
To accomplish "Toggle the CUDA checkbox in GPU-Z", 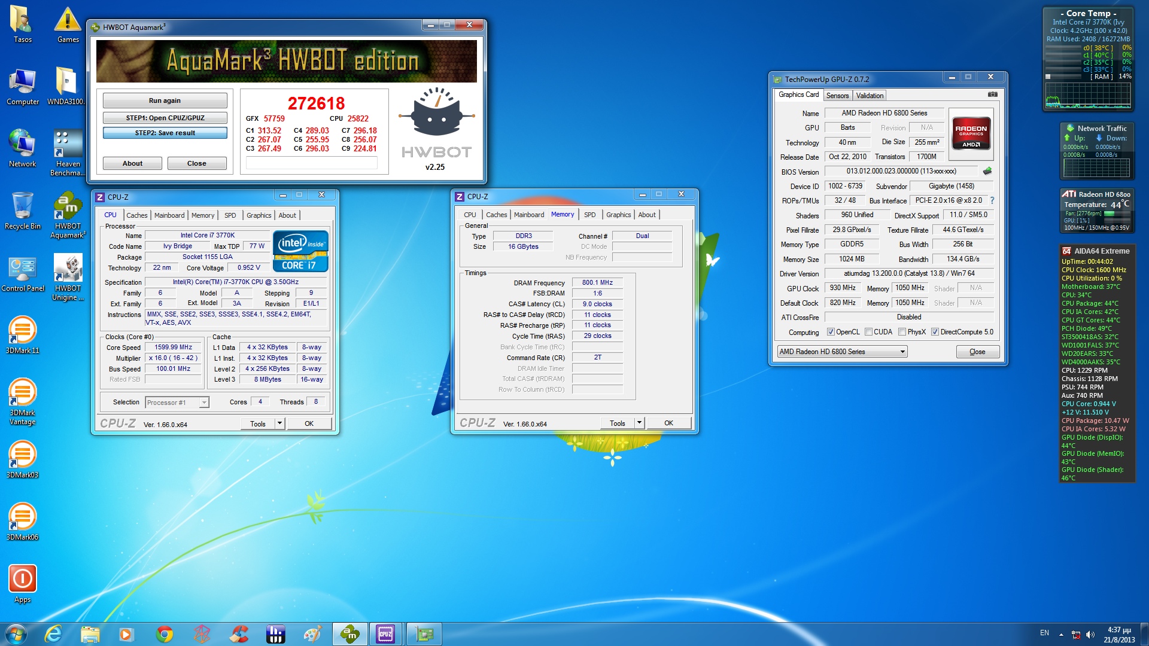I will pyautogui.click(x=868, y=332).
